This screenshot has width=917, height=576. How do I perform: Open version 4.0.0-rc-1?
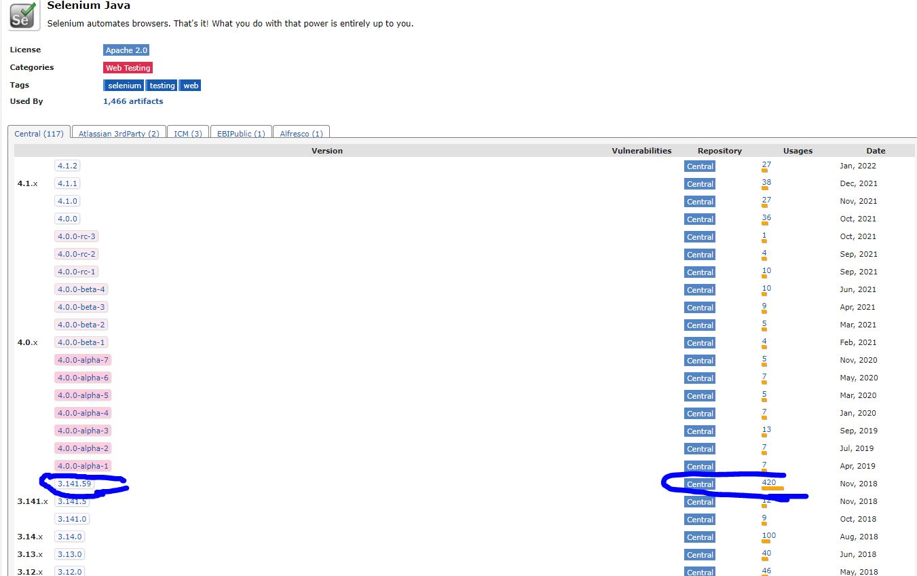point(77,272)
